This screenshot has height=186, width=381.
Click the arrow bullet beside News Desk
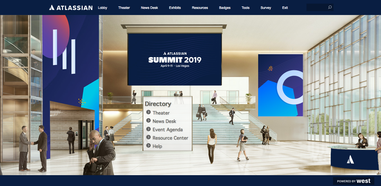[x=148, y=121]
